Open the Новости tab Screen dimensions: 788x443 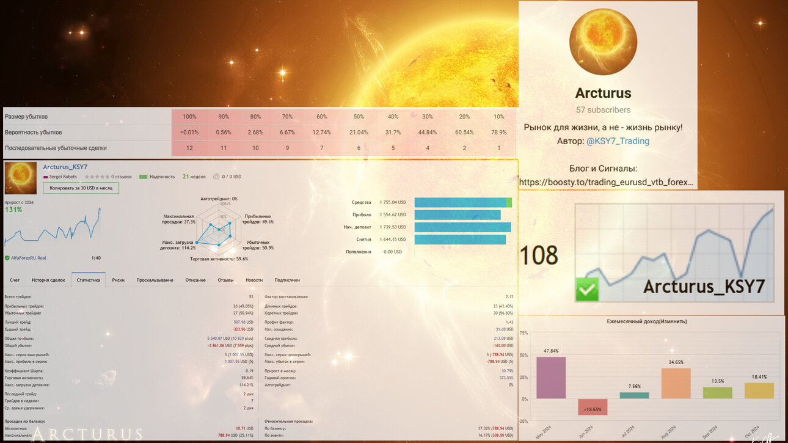pos(254,280)
